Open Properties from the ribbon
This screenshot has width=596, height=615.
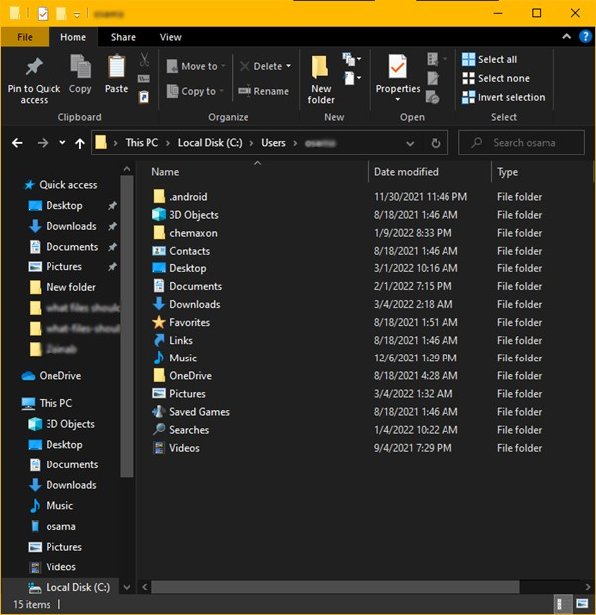tap(398, 68)
